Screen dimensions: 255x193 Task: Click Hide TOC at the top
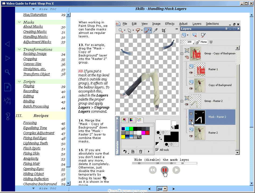(44, 9)
